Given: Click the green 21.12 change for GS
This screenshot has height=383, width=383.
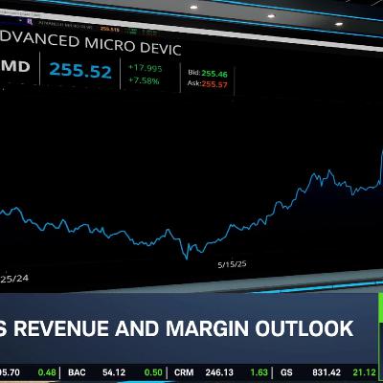Looking at the screenshot, I should click(364, 372).
